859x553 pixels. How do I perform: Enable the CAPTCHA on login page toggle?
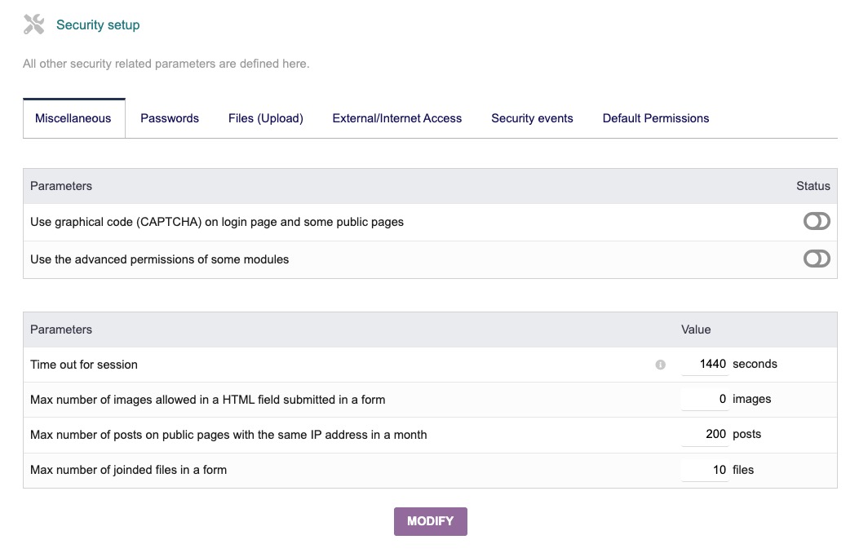pos(816,221)
